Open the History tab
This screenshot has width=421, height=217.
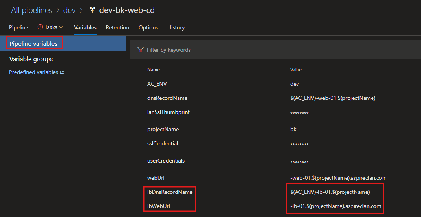click(176, 27)
